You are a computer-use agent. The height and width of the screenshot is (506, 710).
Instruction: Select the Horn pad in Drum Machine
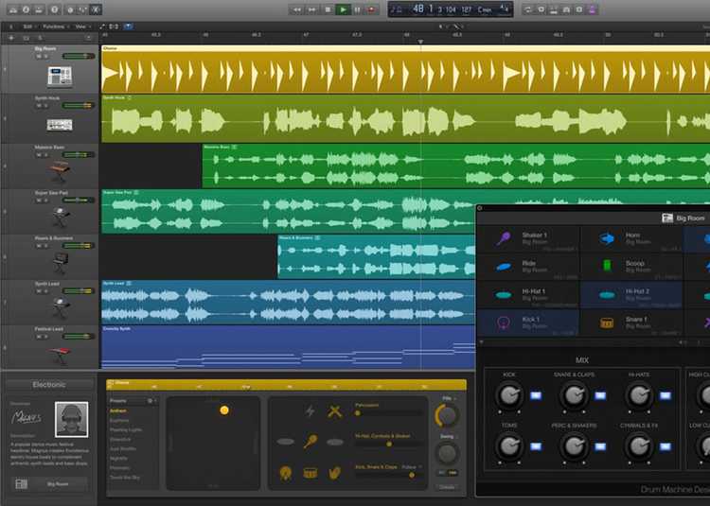click(x=631, y=238)
